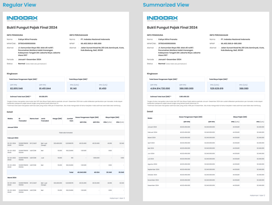
Task: Click the Indodax logo in Summarized View
Action: pos(162,19)
